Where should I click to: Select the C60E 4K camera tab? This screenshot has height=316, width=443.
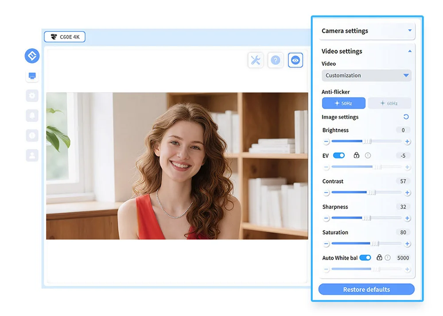click(x=65, y=37)
